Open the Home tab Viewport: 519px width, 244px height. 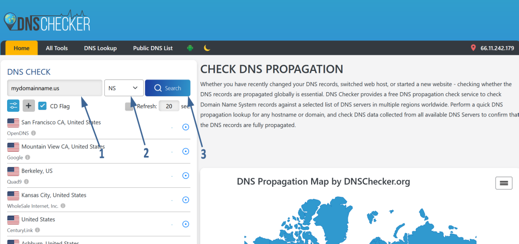click(x=21, y=48)
